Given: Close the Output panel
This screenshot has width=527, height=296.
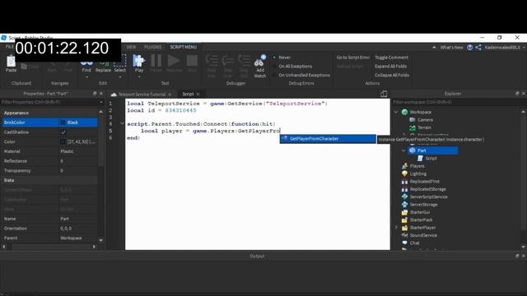Looking at the screenshot, I should coord(524,256).
